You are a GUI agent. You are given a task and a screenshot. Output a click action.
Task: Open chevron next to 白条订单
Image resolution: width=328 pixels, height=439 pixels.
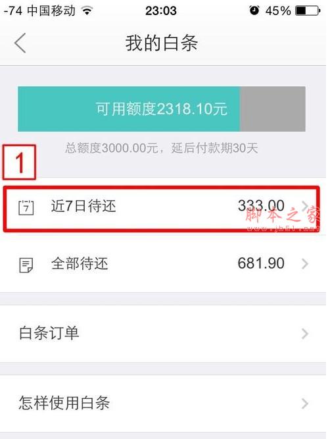tap(305, 334)
